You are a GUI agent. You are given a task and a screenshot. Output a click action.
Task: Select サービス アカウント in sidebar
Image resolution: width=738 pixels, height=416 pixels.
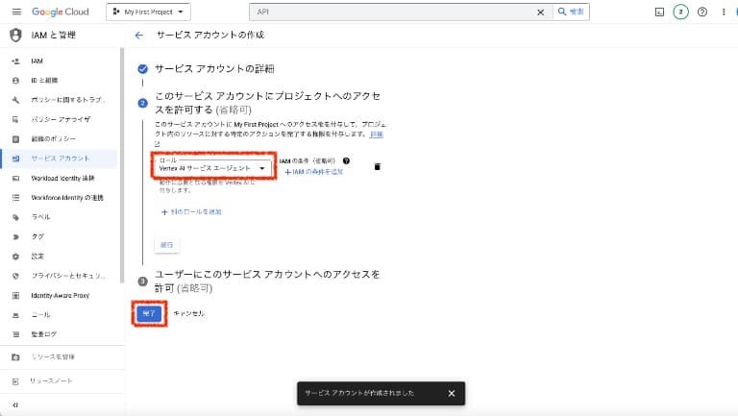[x=61, y=159]
